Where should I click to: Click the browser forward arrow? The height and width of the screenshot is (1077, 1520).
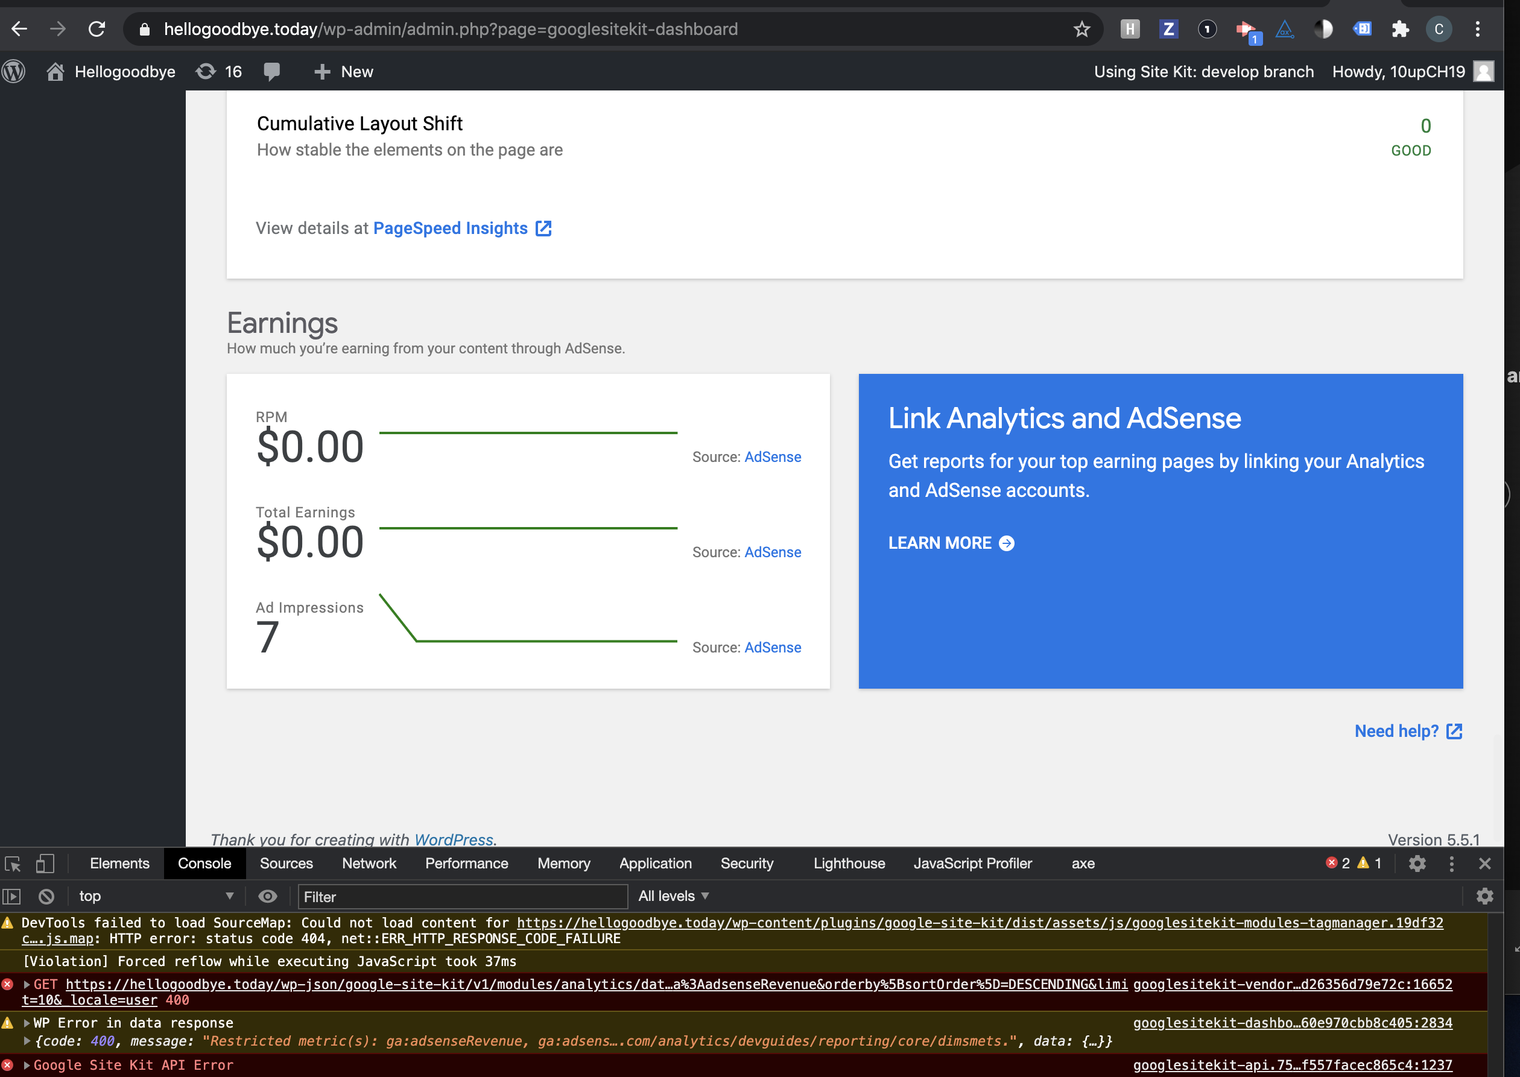click(x=58, y=29)
